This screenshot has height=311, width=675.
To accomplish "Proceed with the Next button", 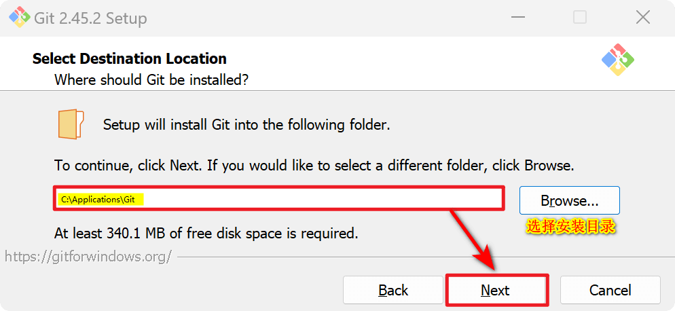I will 496,290.
